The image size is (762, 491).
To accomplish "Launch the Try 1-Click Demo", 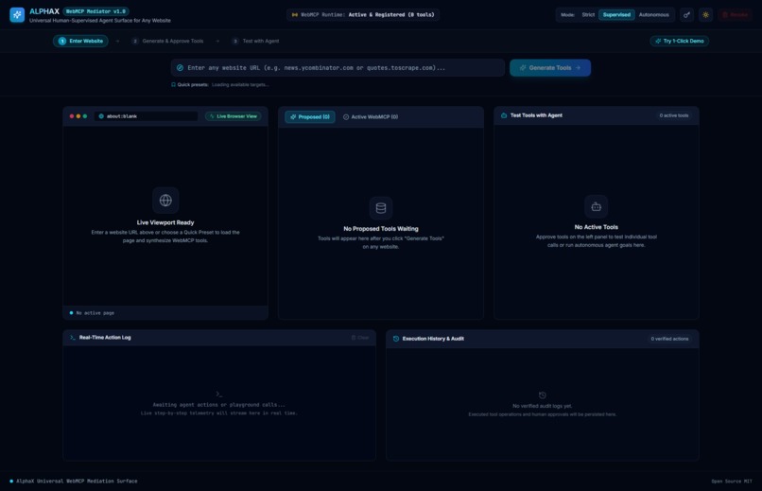I will pos(680,41).
